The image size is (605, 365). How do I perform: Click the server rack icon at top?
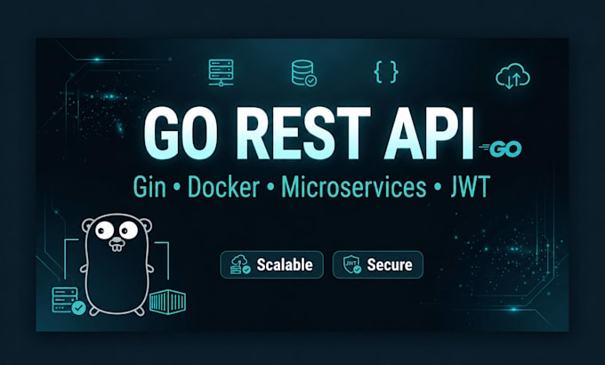221,73
